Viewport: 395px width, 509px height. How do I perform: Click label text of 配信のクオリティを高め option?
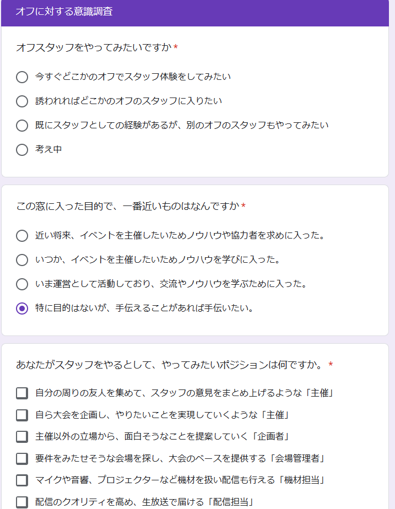[x=144, y=502]
